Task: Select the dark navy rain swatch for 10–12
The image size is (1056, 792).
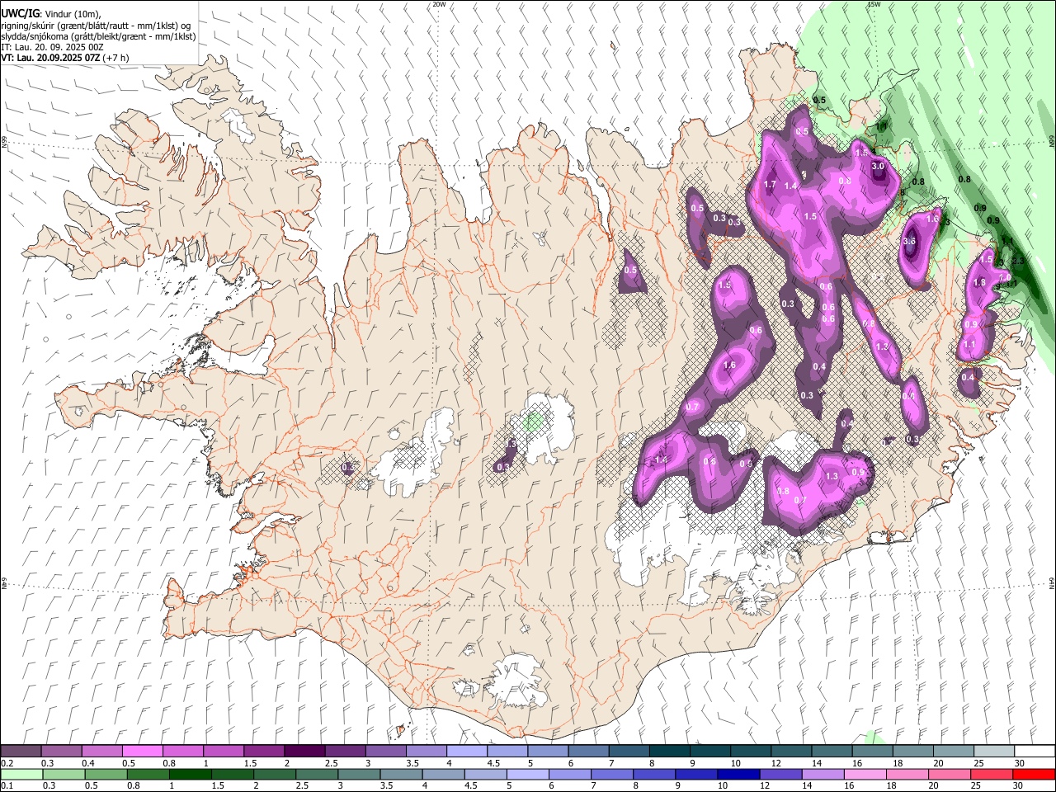Action: 738,774
